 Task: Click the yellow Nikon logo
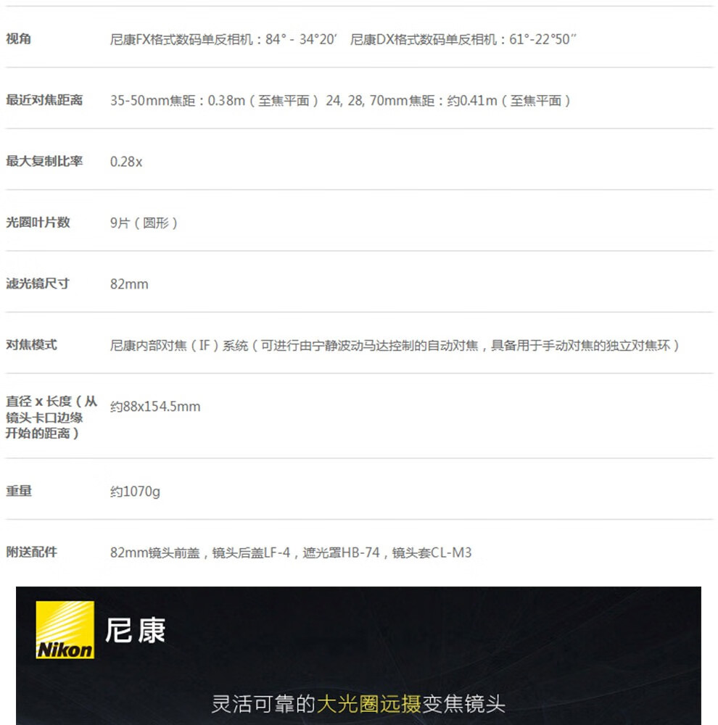[x=65, y=629]
